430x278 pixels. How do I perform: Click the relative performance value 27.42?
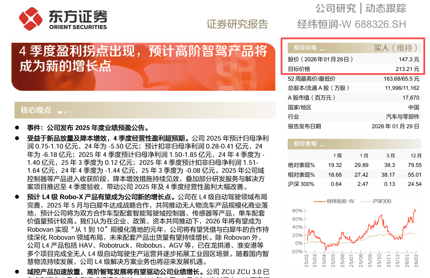tap(361, 175)
